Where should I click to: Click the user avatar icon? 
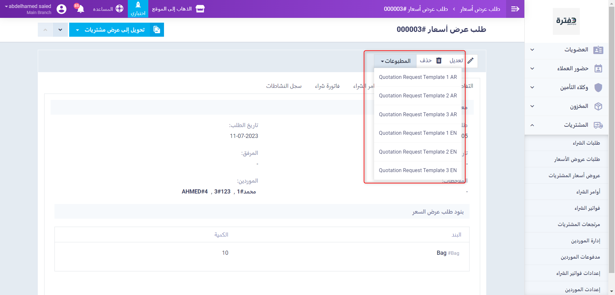(61, 9)
